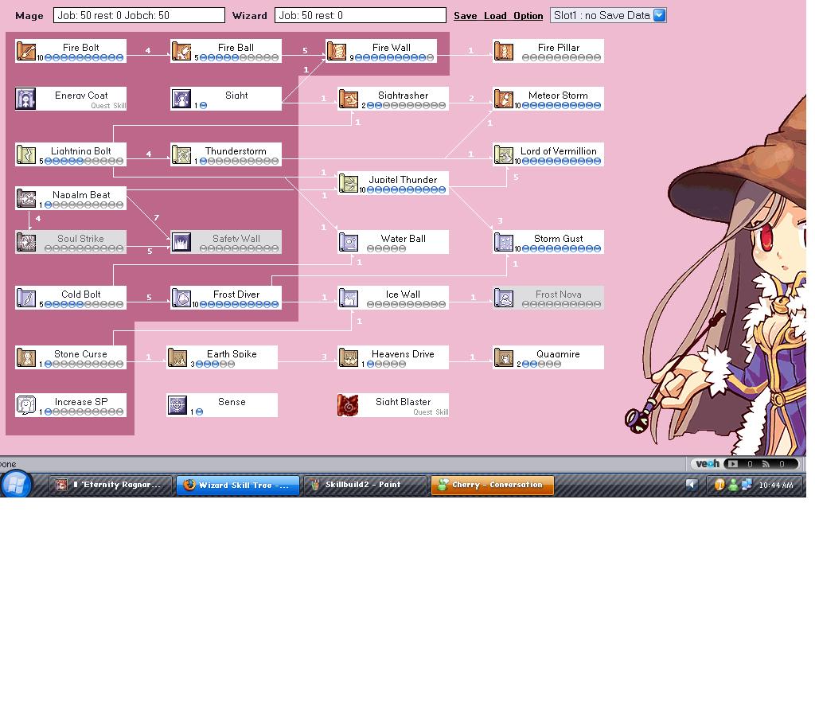Click the Veoh play video icon
Image resolution: width=815 pixels, height=710 pixels.
[x=733, y=463]
